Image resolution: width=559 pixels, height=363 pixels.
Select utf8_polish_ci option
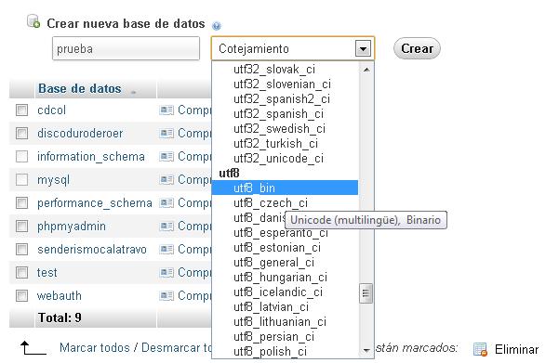pos(286,351)
